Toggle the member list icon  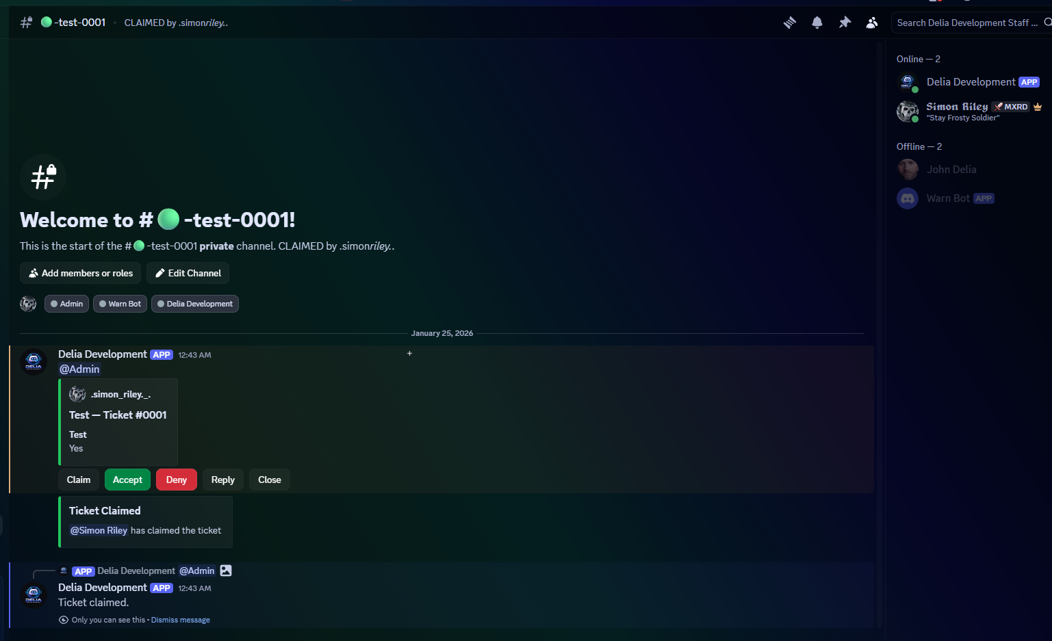coord(872,23)
